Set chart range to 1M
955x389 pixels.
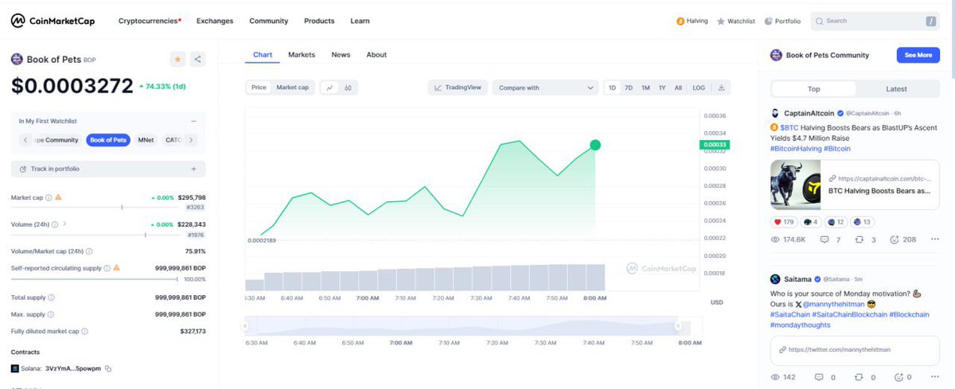[645, 88]
